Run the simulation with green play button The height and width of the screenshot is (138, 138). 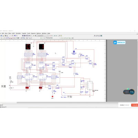click(41, 38)
